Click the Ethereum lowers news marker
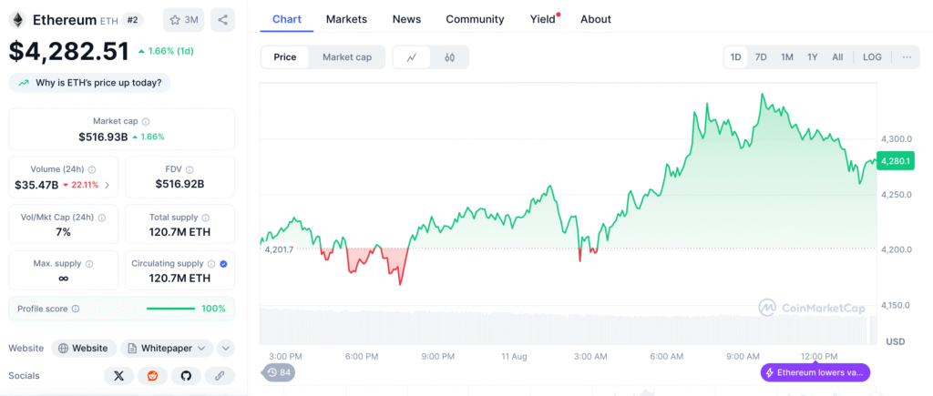Image resolution: width=933 pixels, height=396 pixels. pyautogui.click(x=815, y=372)
